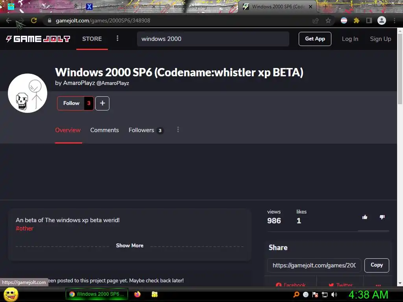This screenshot has height=302, width=403.
Task: Toggle the browser side panel
Action: coord(369,20)
